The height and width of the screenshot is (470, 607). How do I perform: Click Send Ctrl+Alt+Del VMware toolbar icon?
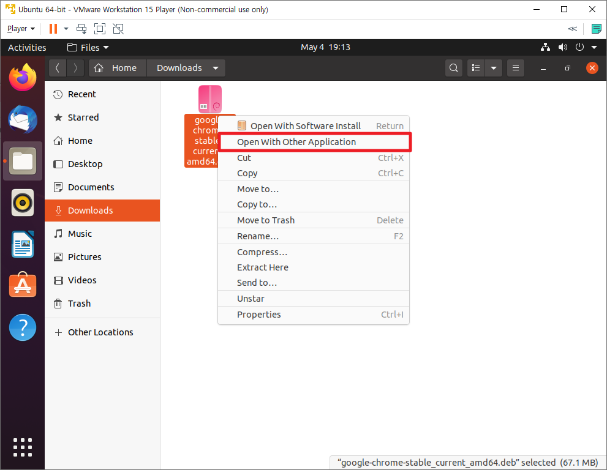click(81, 29)
